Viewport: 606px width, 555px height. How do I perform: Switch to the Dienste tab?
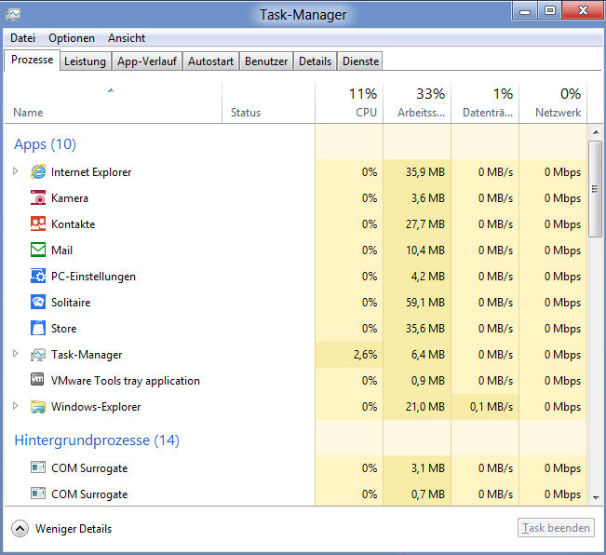pyautogui.click(x=360, y=61)
